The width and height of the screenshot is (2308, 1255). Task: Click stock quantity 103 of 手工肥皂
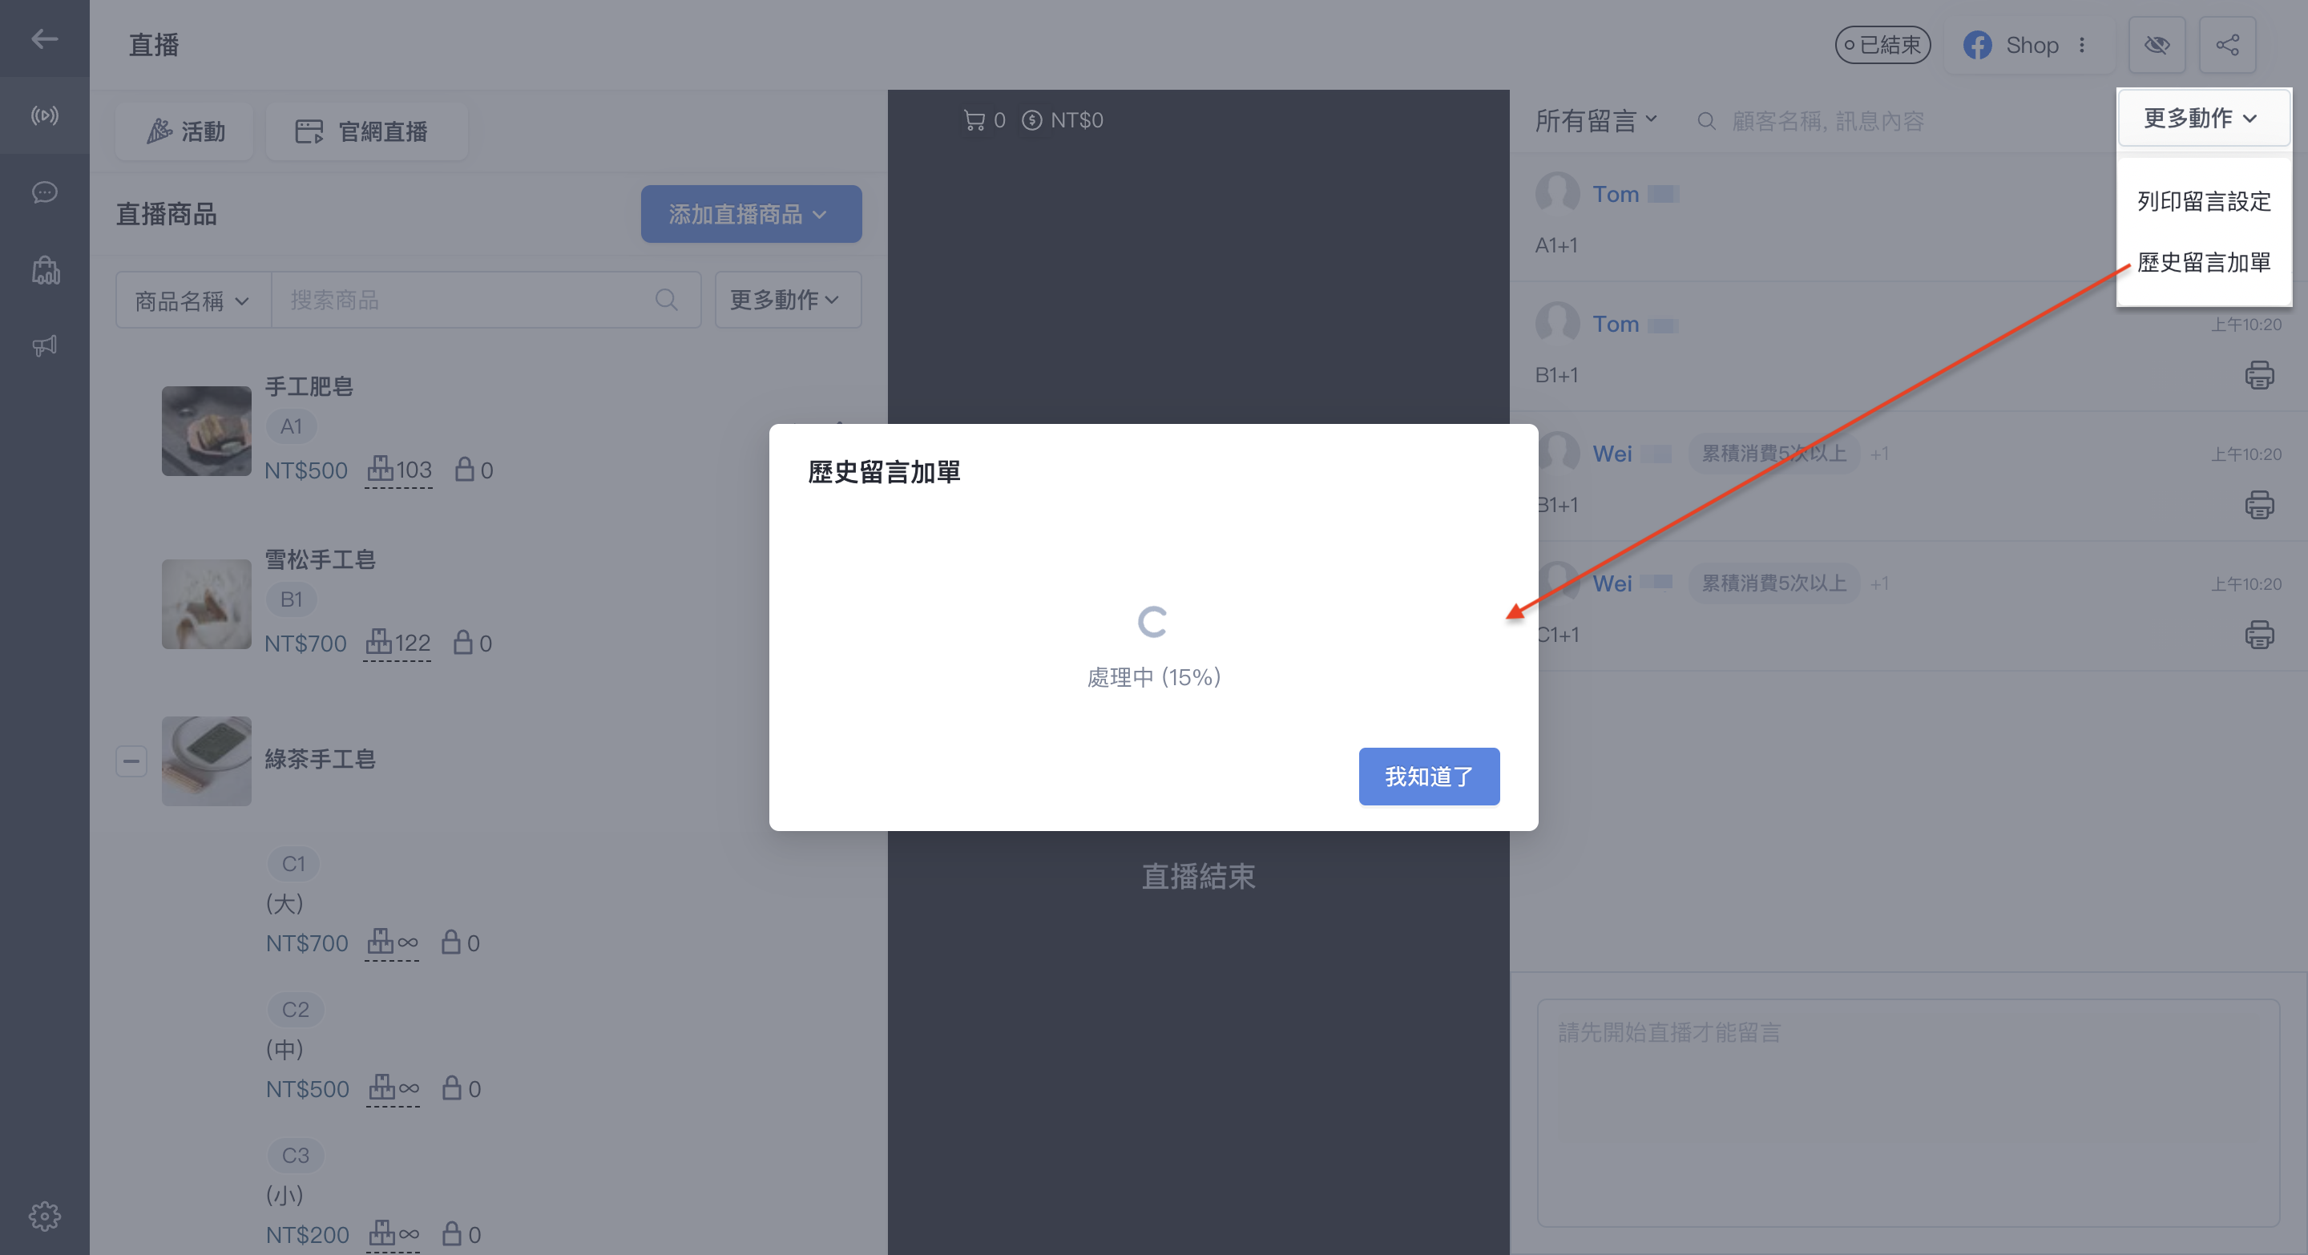pyautogui.click(x=399, y=470)
